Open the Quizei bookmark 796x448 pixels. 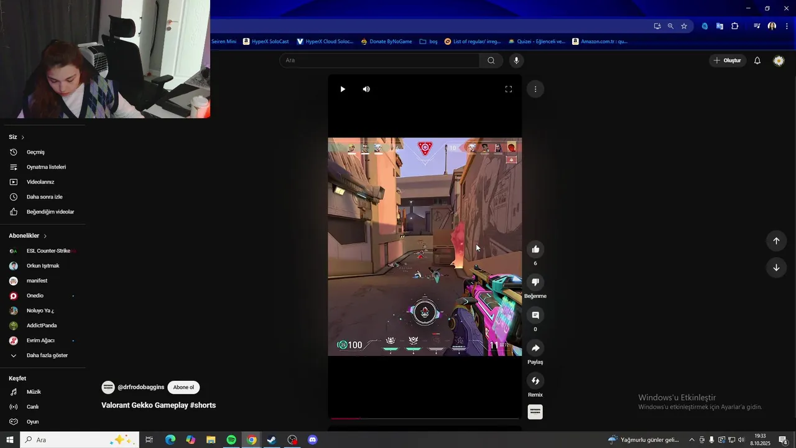pyautogui.click(x=537, y=42)
